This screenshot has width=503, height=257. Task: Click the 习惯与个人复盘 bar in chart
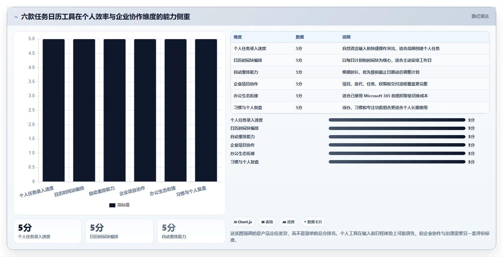point(206,110)
